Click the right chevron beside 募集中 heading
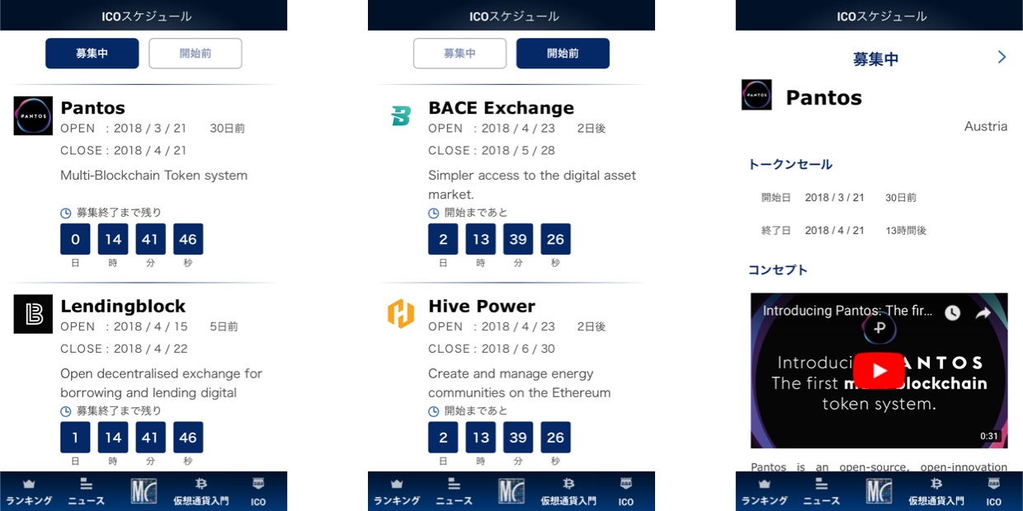 [1002, 57]
